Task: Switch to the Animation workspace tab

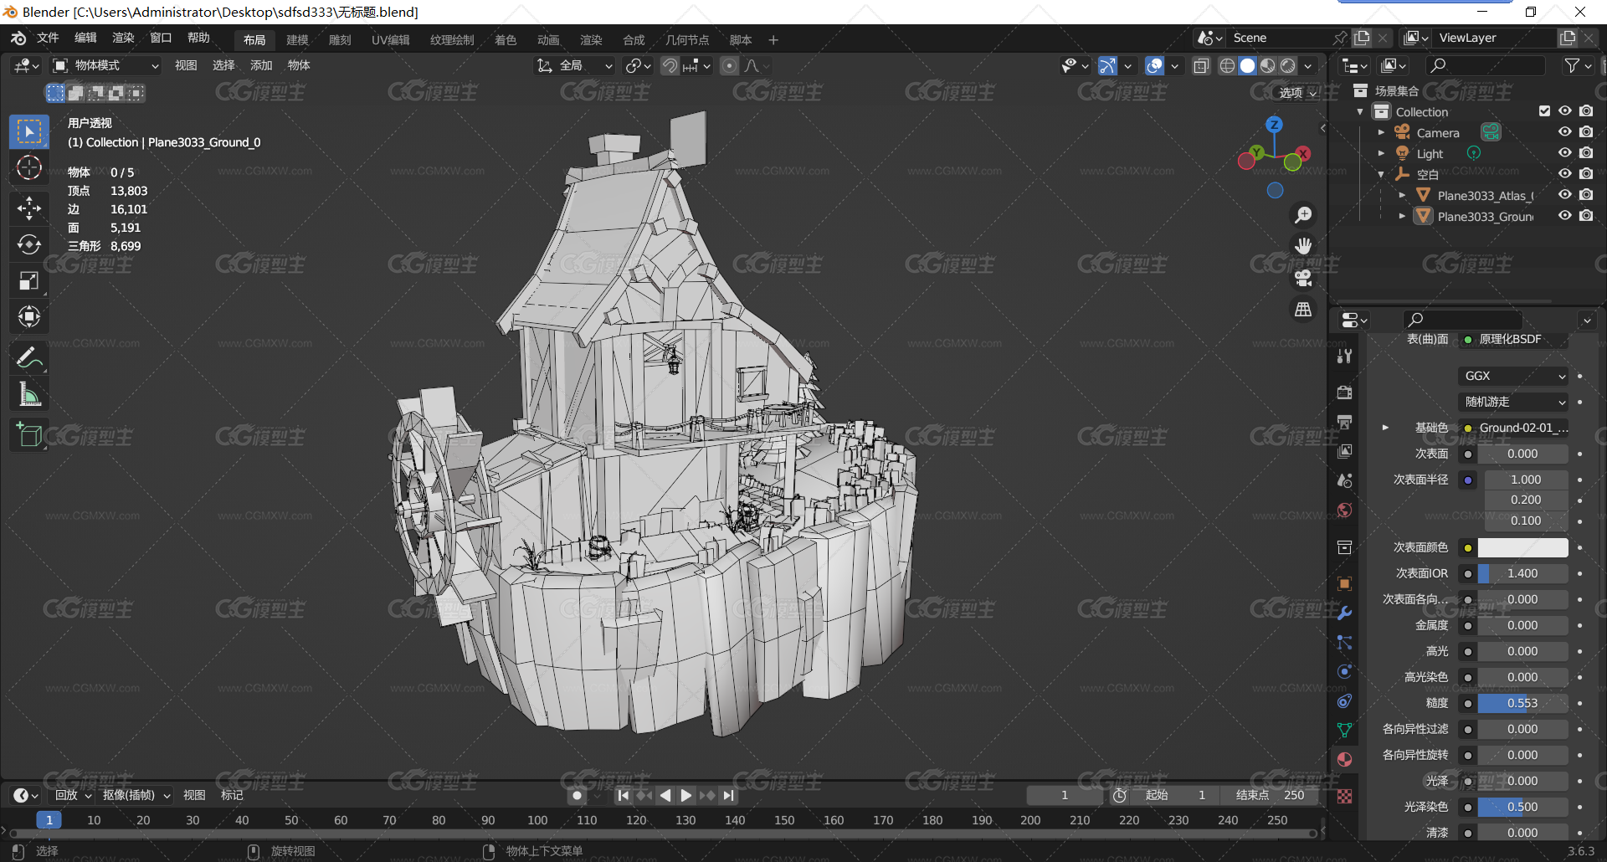Action: tap(548, 39)
